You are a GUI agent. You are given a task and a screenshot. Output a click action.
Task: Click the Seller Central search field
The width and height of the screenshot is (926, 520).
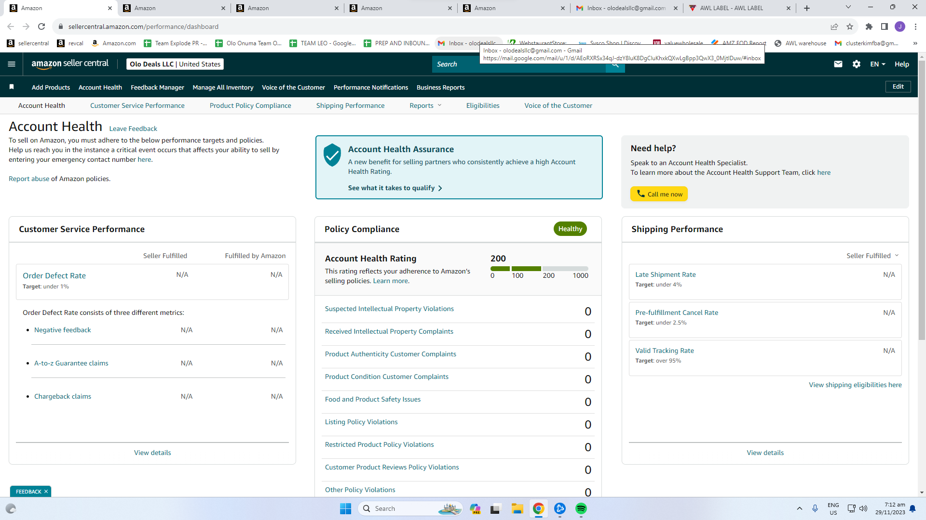(518, 65)
